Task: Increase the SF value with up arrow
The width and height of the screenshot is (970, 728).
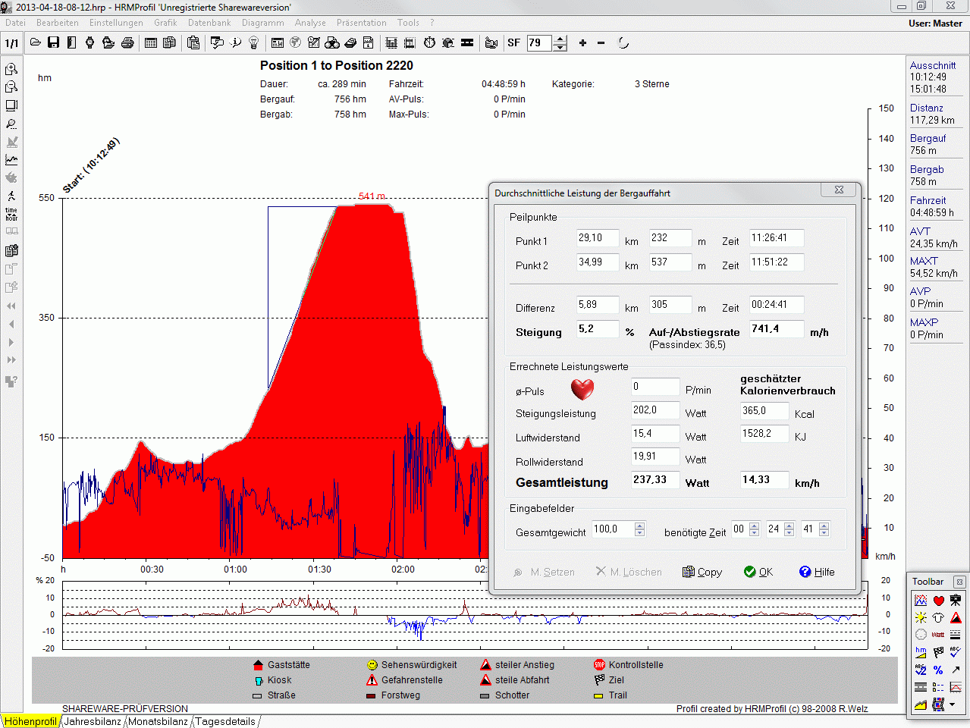Action: tap(560, 39)
